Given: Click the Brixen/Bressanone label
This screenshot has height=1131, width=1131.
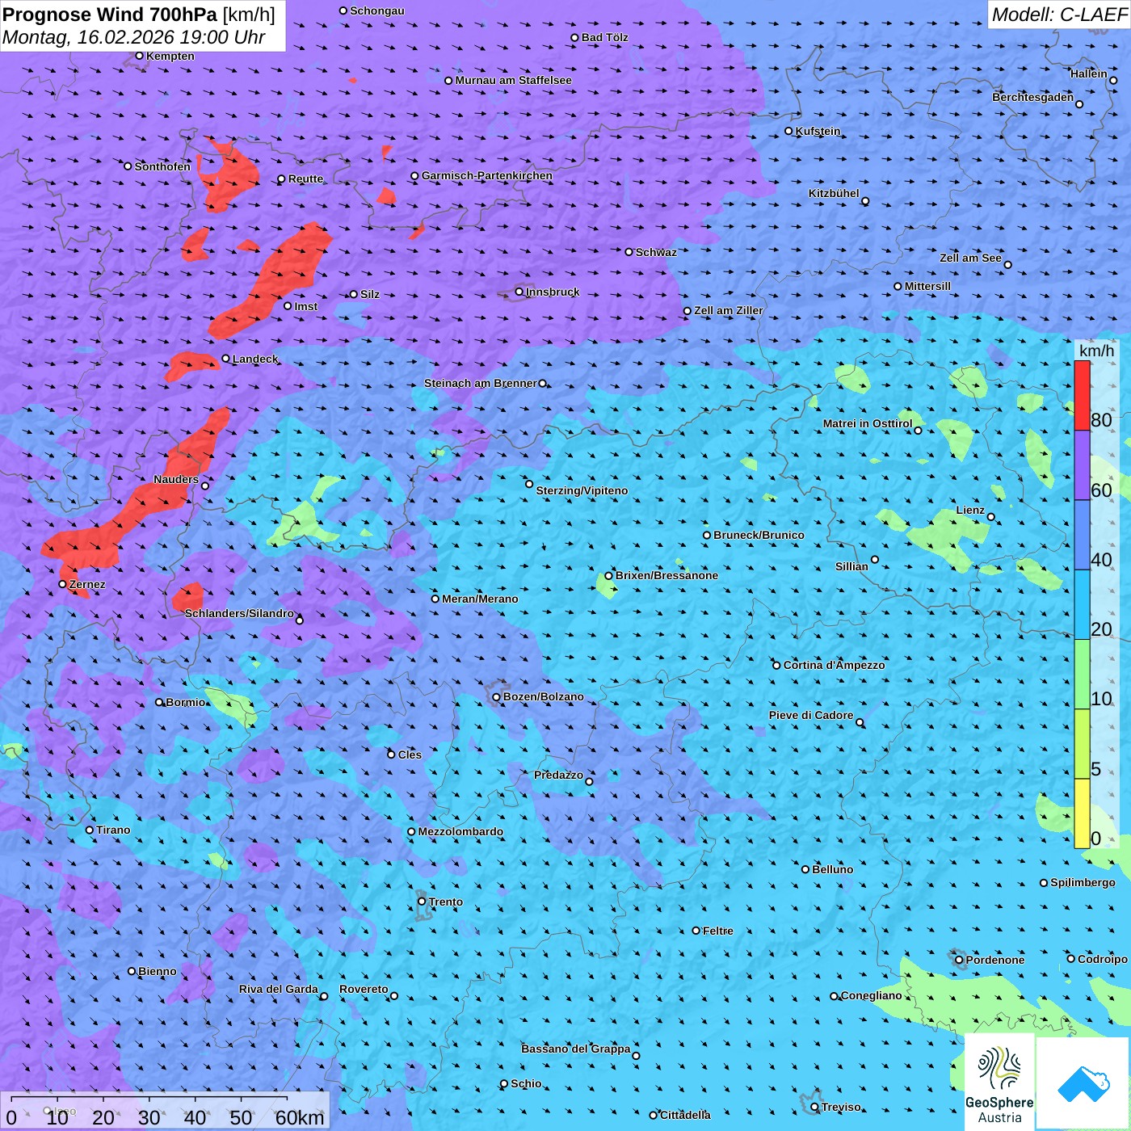Looking at the screenshot, I should pos(666,575).
